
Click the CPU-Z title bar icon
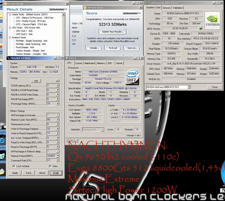(x=67, y=58)
